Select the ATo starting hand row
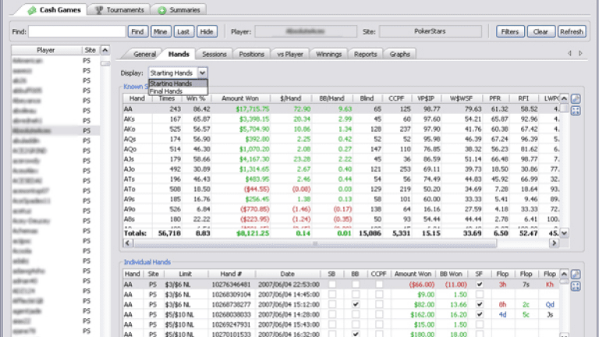Image resolution: width=599 pixels, height=337 pixels. 341,189
